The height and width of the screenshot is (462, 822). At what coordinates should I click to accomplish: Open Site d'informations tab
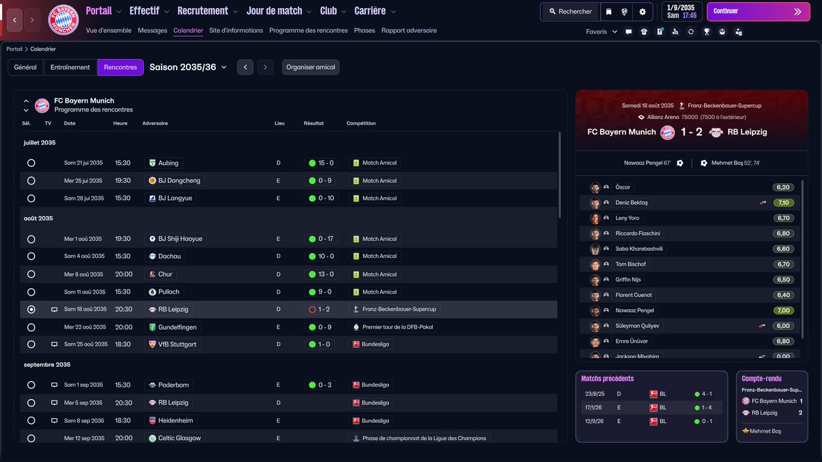236,31
